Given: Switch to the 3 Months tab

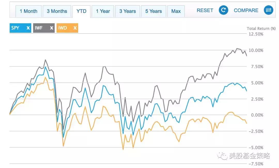Looking at the screenshot, I should tap(57, 11).
